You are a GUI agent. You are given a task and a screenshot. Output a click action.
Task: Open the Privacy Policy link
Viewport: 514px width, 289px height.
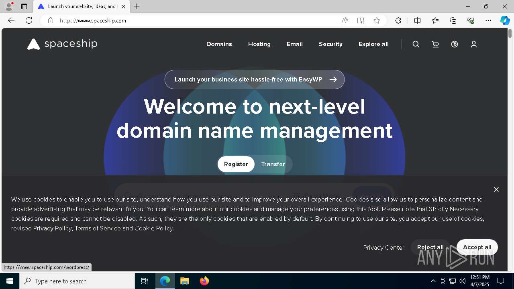(x=52, y=228)
